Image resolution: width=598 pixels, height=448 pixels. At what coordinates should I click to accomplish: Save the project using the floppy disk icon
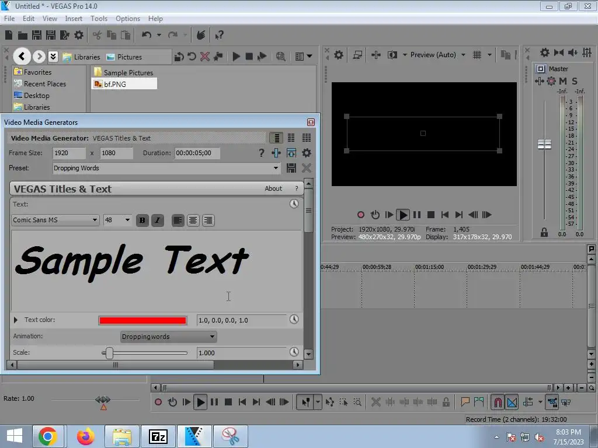(x=37, y=35)
